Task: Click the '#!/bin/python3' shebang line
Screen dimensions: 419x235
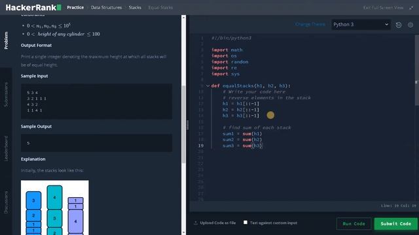Action: click(x=231, y=38)
